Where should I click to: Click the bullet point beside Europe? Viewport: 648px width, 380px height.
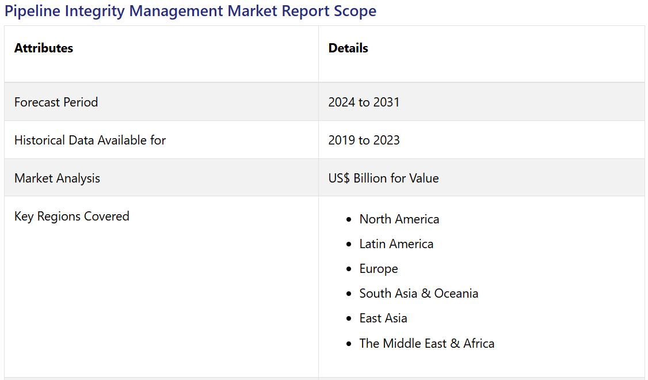(349, 269)
